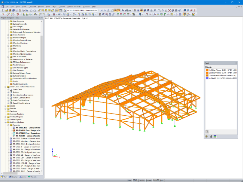
Task: Click the isometric view icon highlighted in toolbar
Action: [141, 10]
